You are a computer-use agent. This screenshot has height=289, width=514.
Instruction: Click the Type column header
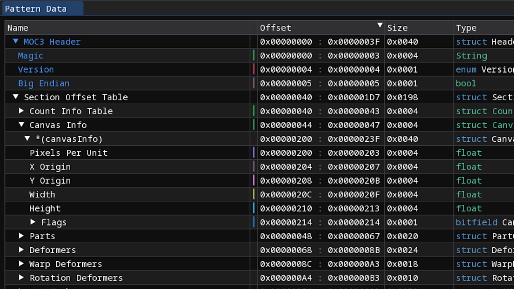pos(466,28)
